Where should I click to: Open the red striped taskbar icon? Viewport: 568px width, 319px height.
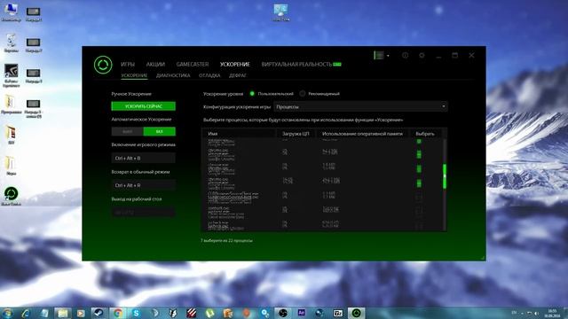(192, 313)
